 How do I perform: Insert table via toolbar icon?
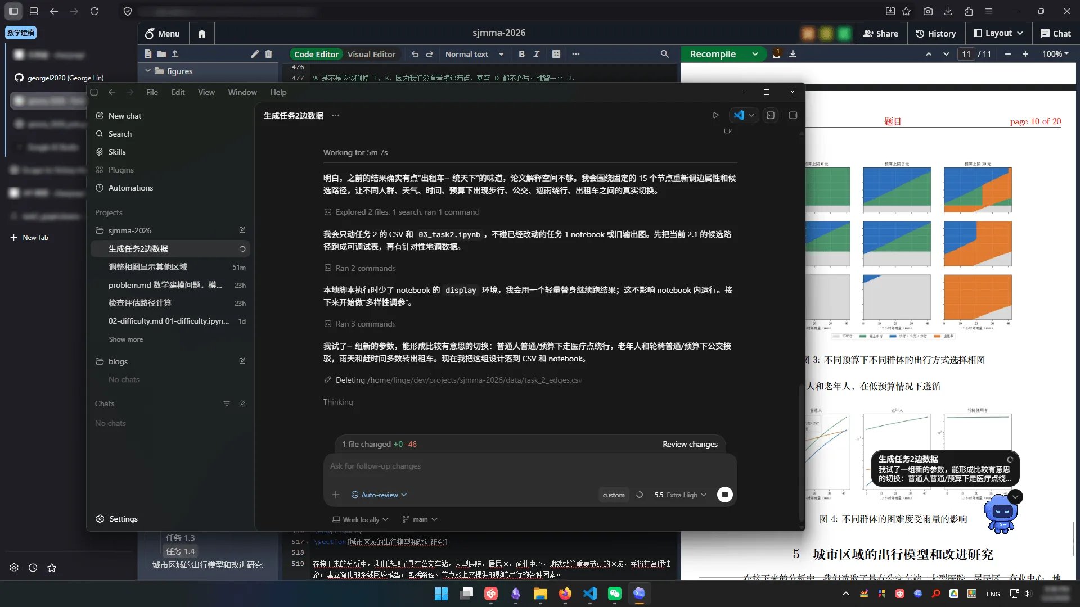(x=556, y=55)
